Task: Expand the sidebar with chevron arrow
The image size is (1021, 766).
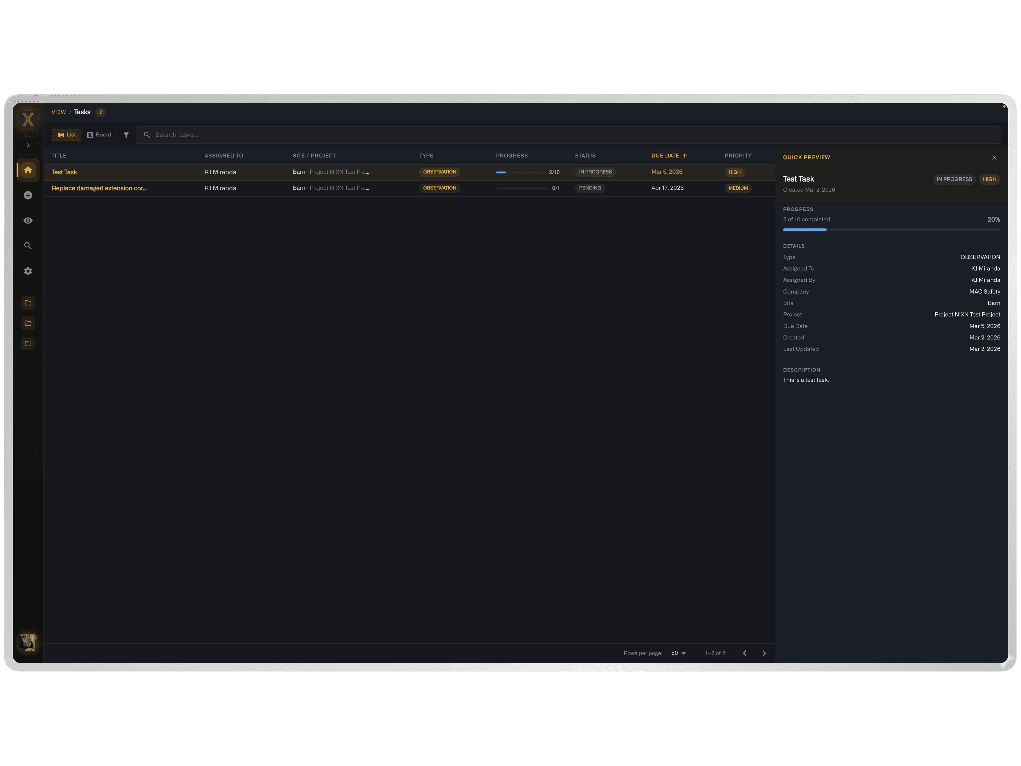Action: click(28, 145)
